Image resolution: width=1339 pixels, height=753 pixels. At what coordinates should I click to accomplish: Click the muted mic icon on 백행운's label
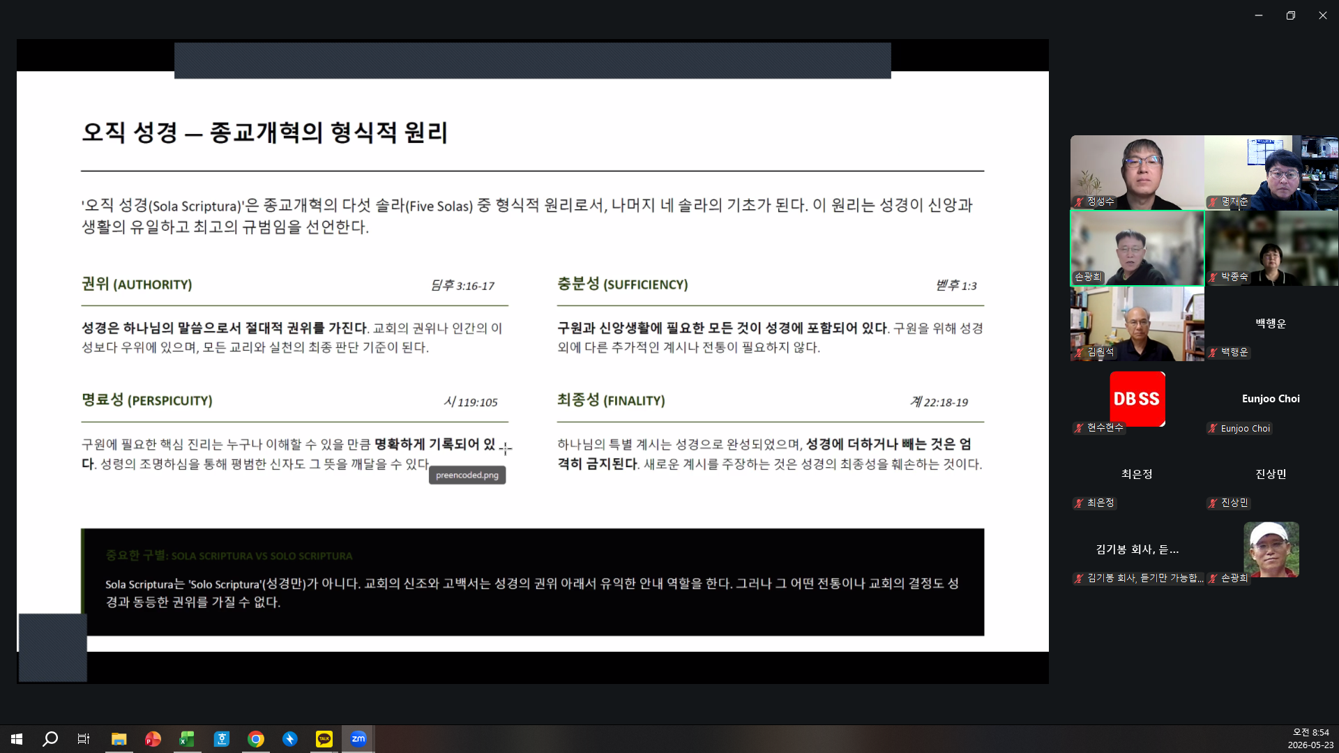tap(1213, 353)
